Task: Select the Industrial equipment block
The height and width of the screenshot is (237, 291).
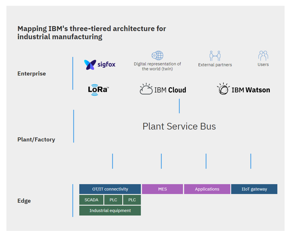Action: point(110,211)
